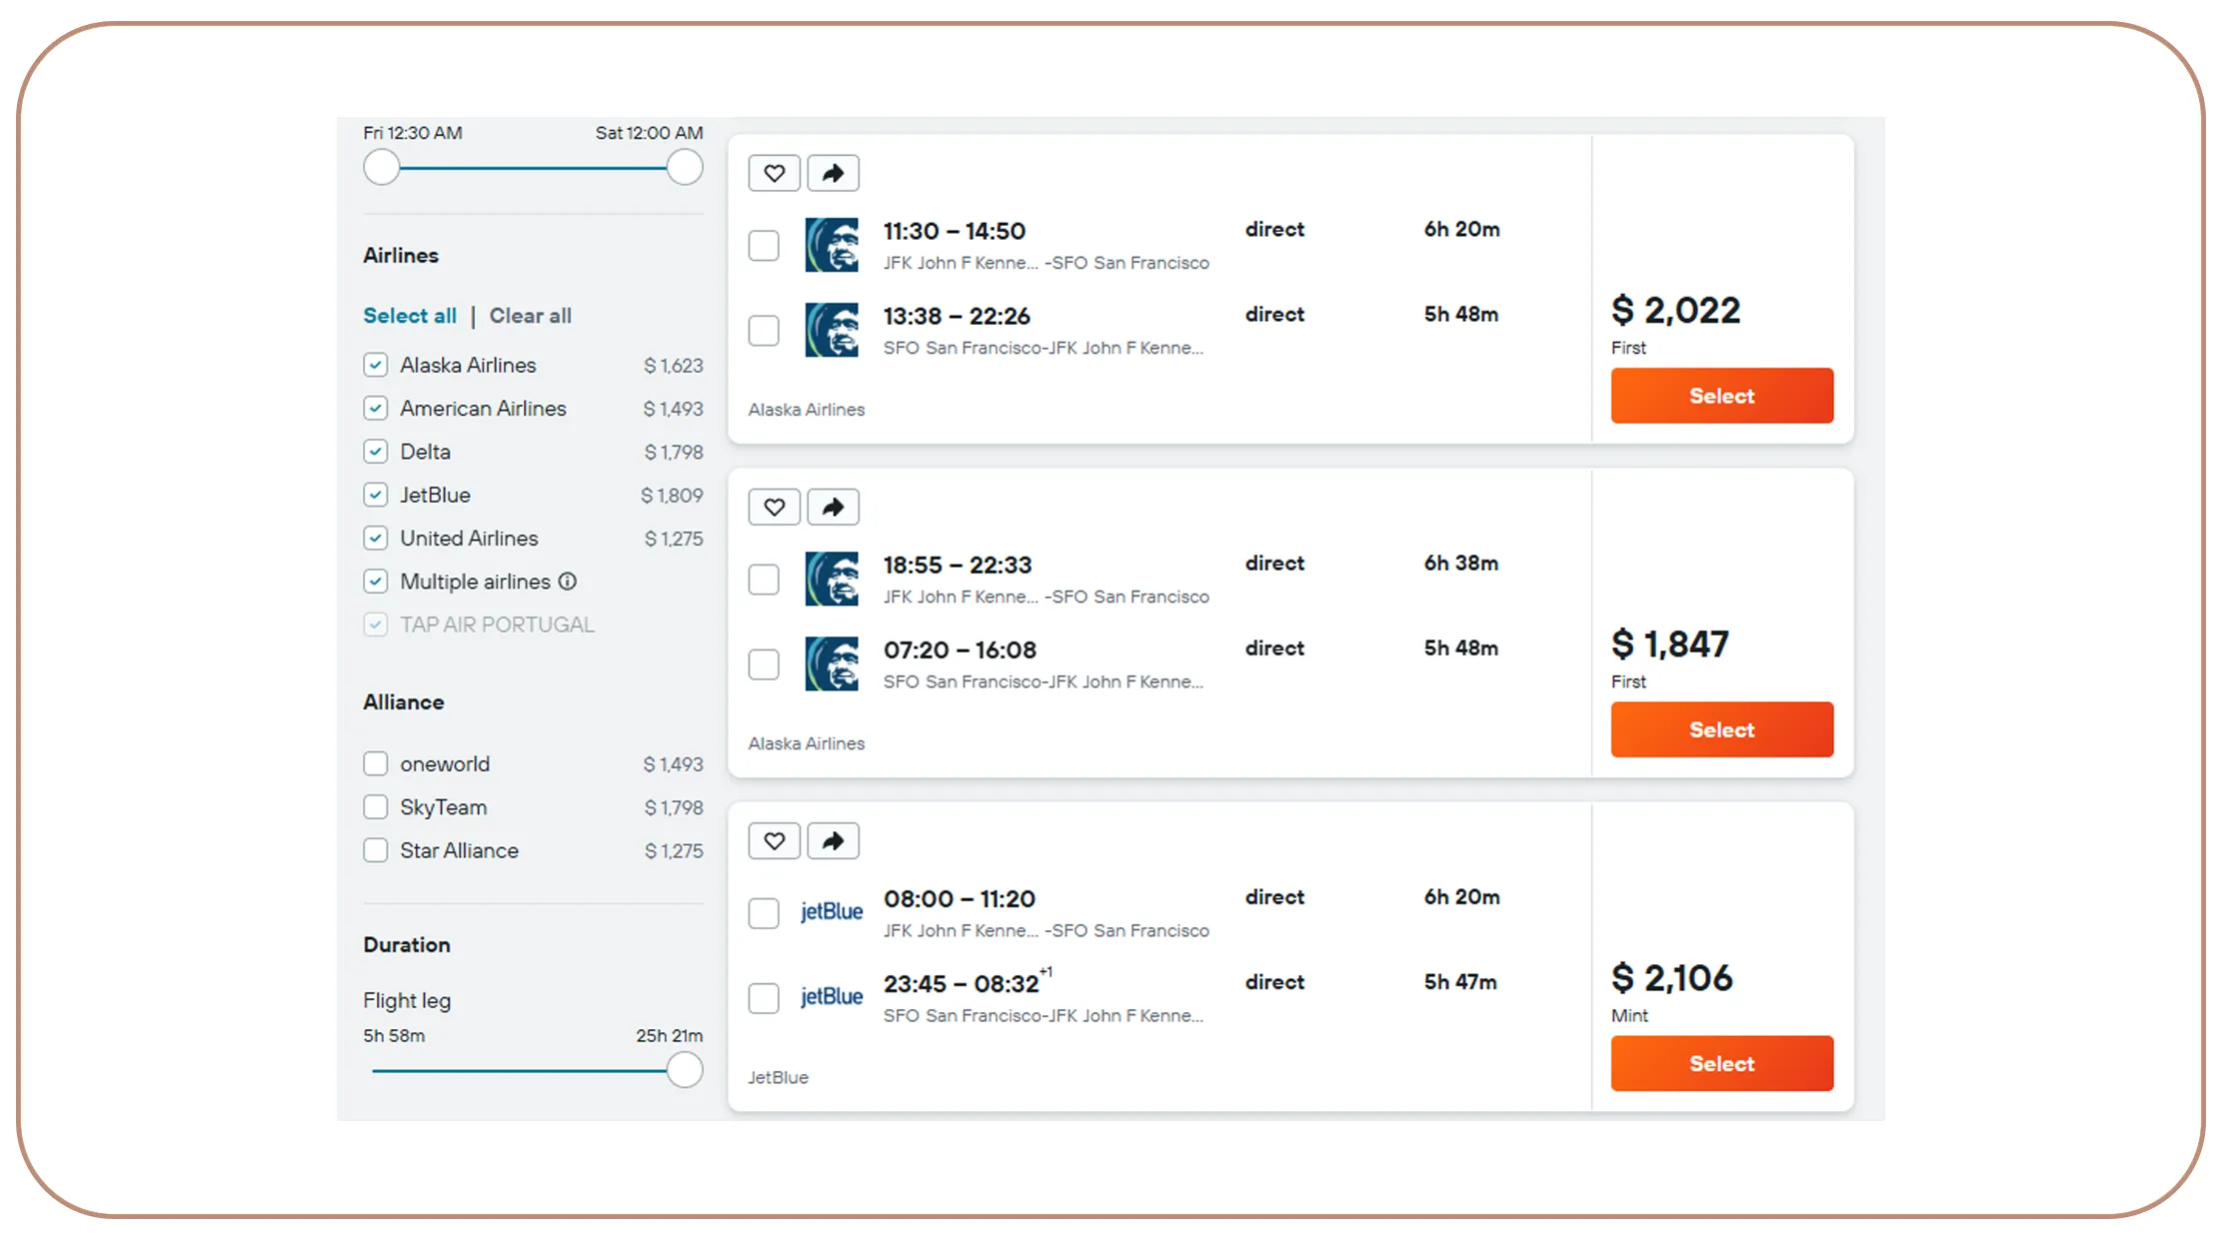Share the $1,847 Alaska Airlines flight
2222x1239 pixels.
[833, 507]
